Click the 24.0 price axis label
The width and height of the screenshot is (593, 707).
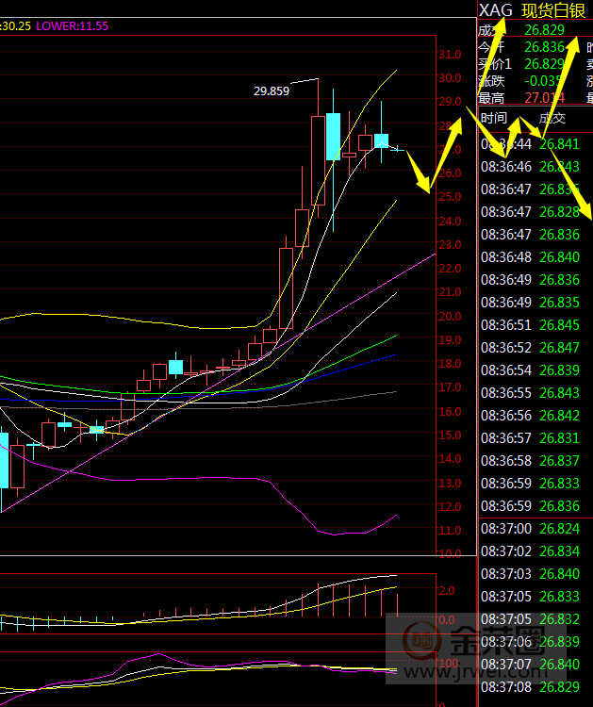tap(450, 221)
